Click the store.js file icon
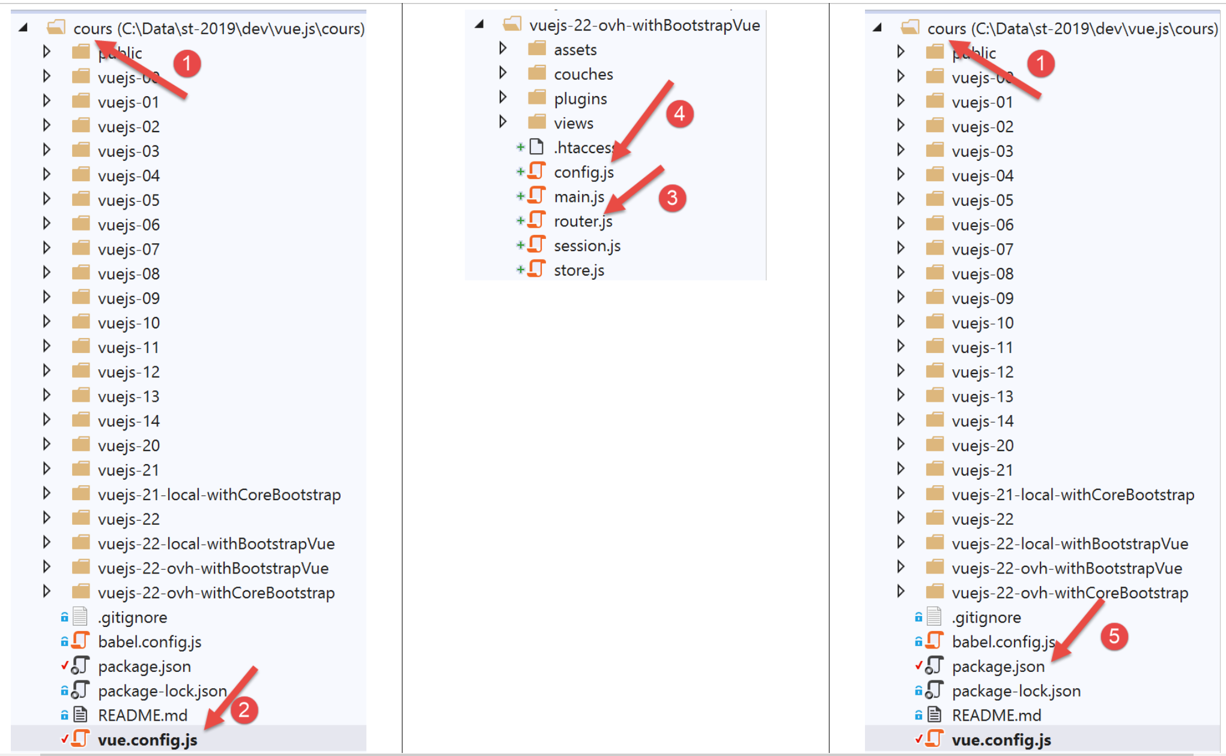Viewport: 1226px width, 756px height. coord(536,270)
